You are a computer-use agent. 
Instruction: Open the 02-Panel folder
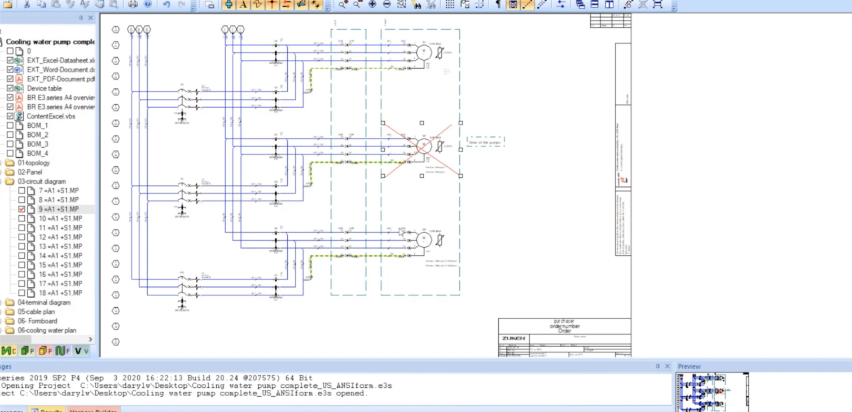pos(30,172)
